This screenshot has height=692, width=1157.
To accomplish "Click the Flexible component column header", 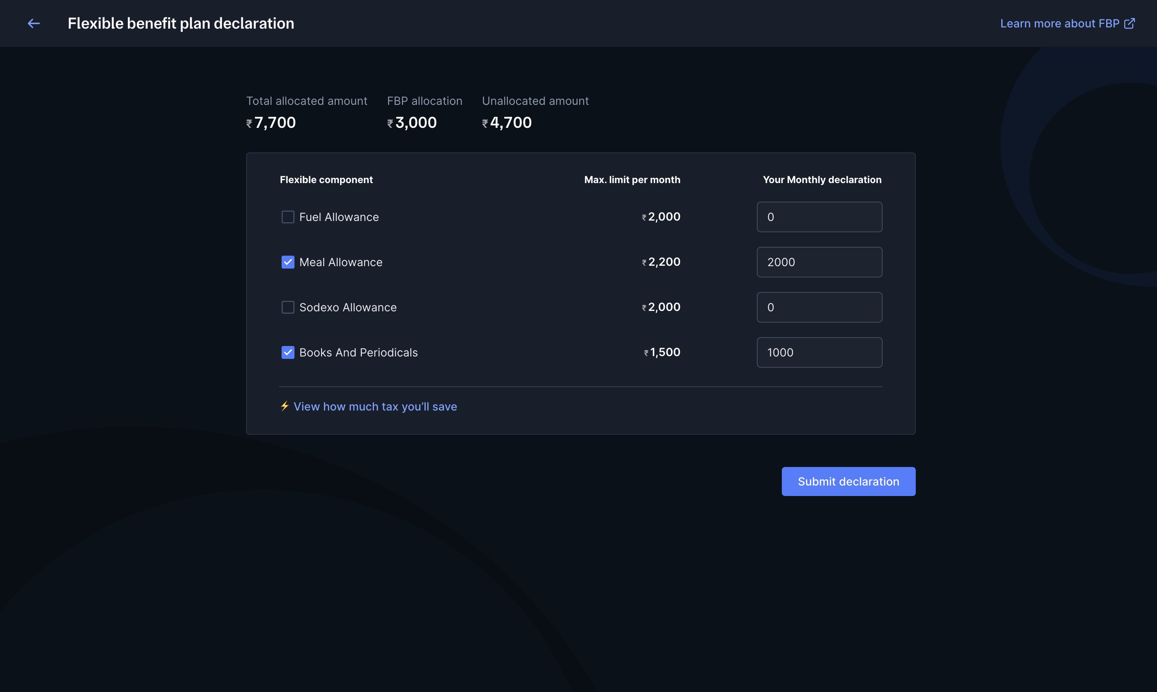I will click(x=326, y=179).
